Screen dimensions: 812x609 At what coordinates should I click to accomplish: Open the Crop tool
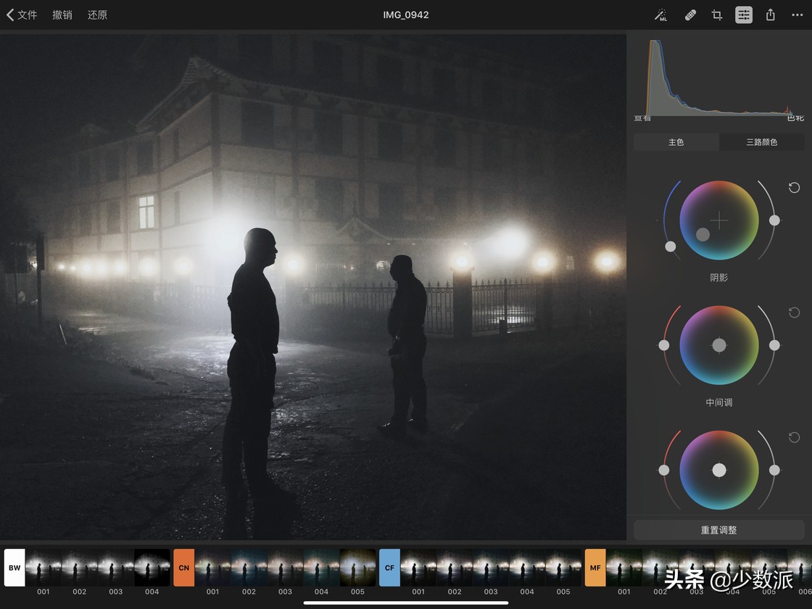(x=717, y=15)
